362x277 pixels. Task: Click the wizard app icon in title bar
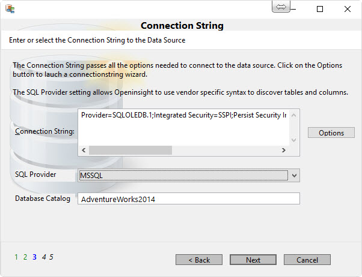pos(10,9)
